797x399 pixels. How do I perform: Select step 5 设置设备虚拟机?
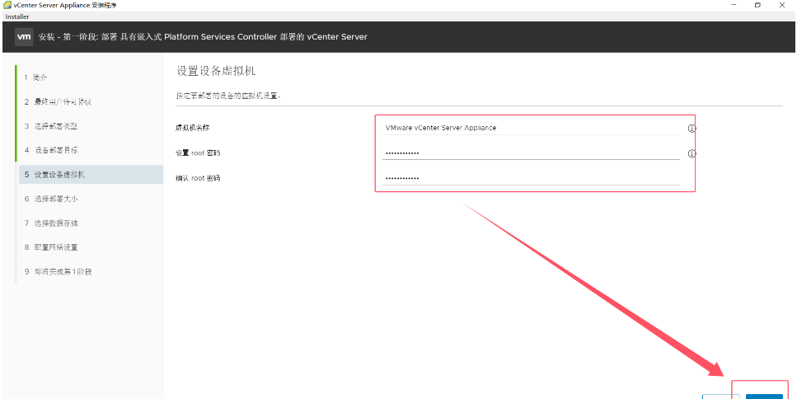[x=90, y=174]
